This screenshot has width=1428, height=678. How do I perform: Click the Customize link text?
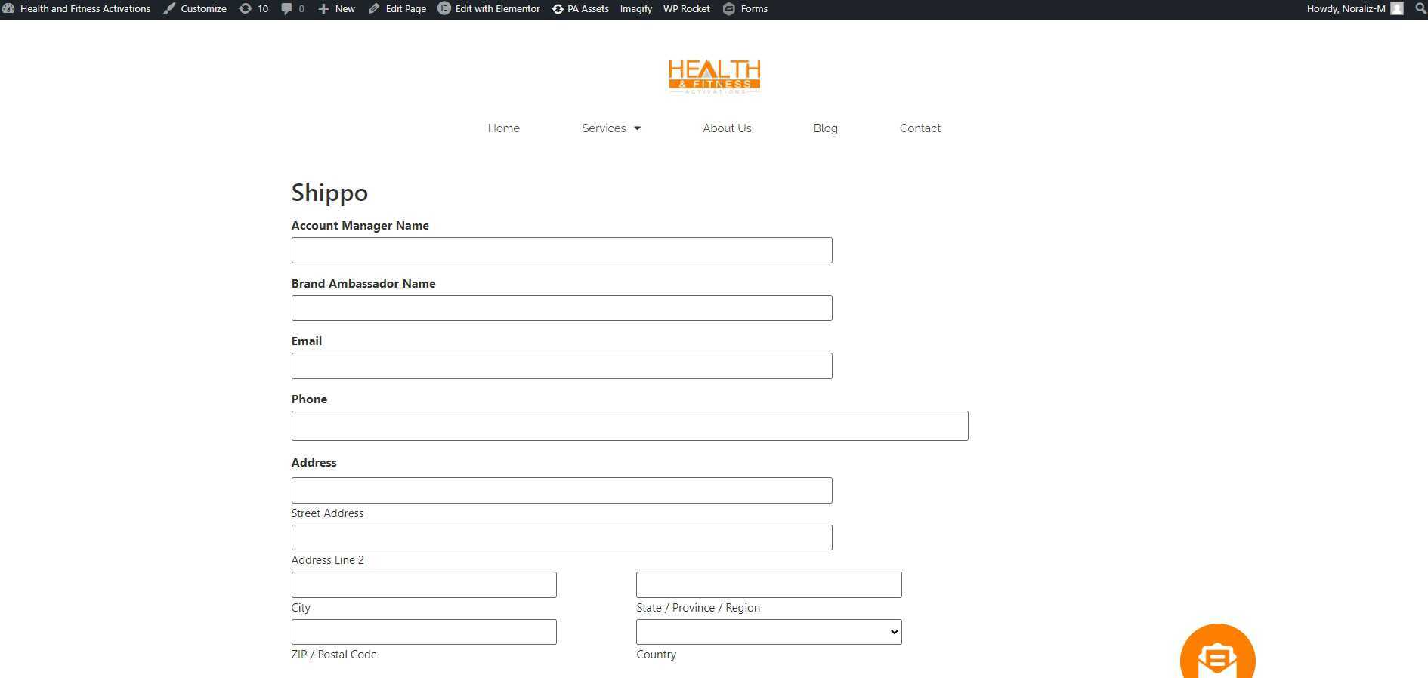point(204,9)
